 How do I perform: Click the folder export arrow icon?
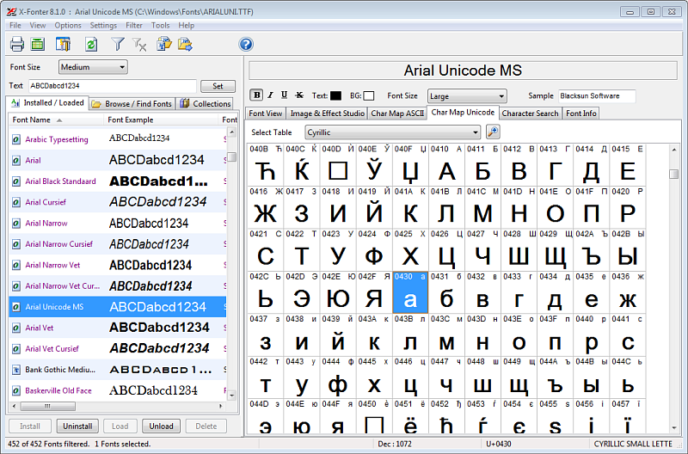[185, 44]
